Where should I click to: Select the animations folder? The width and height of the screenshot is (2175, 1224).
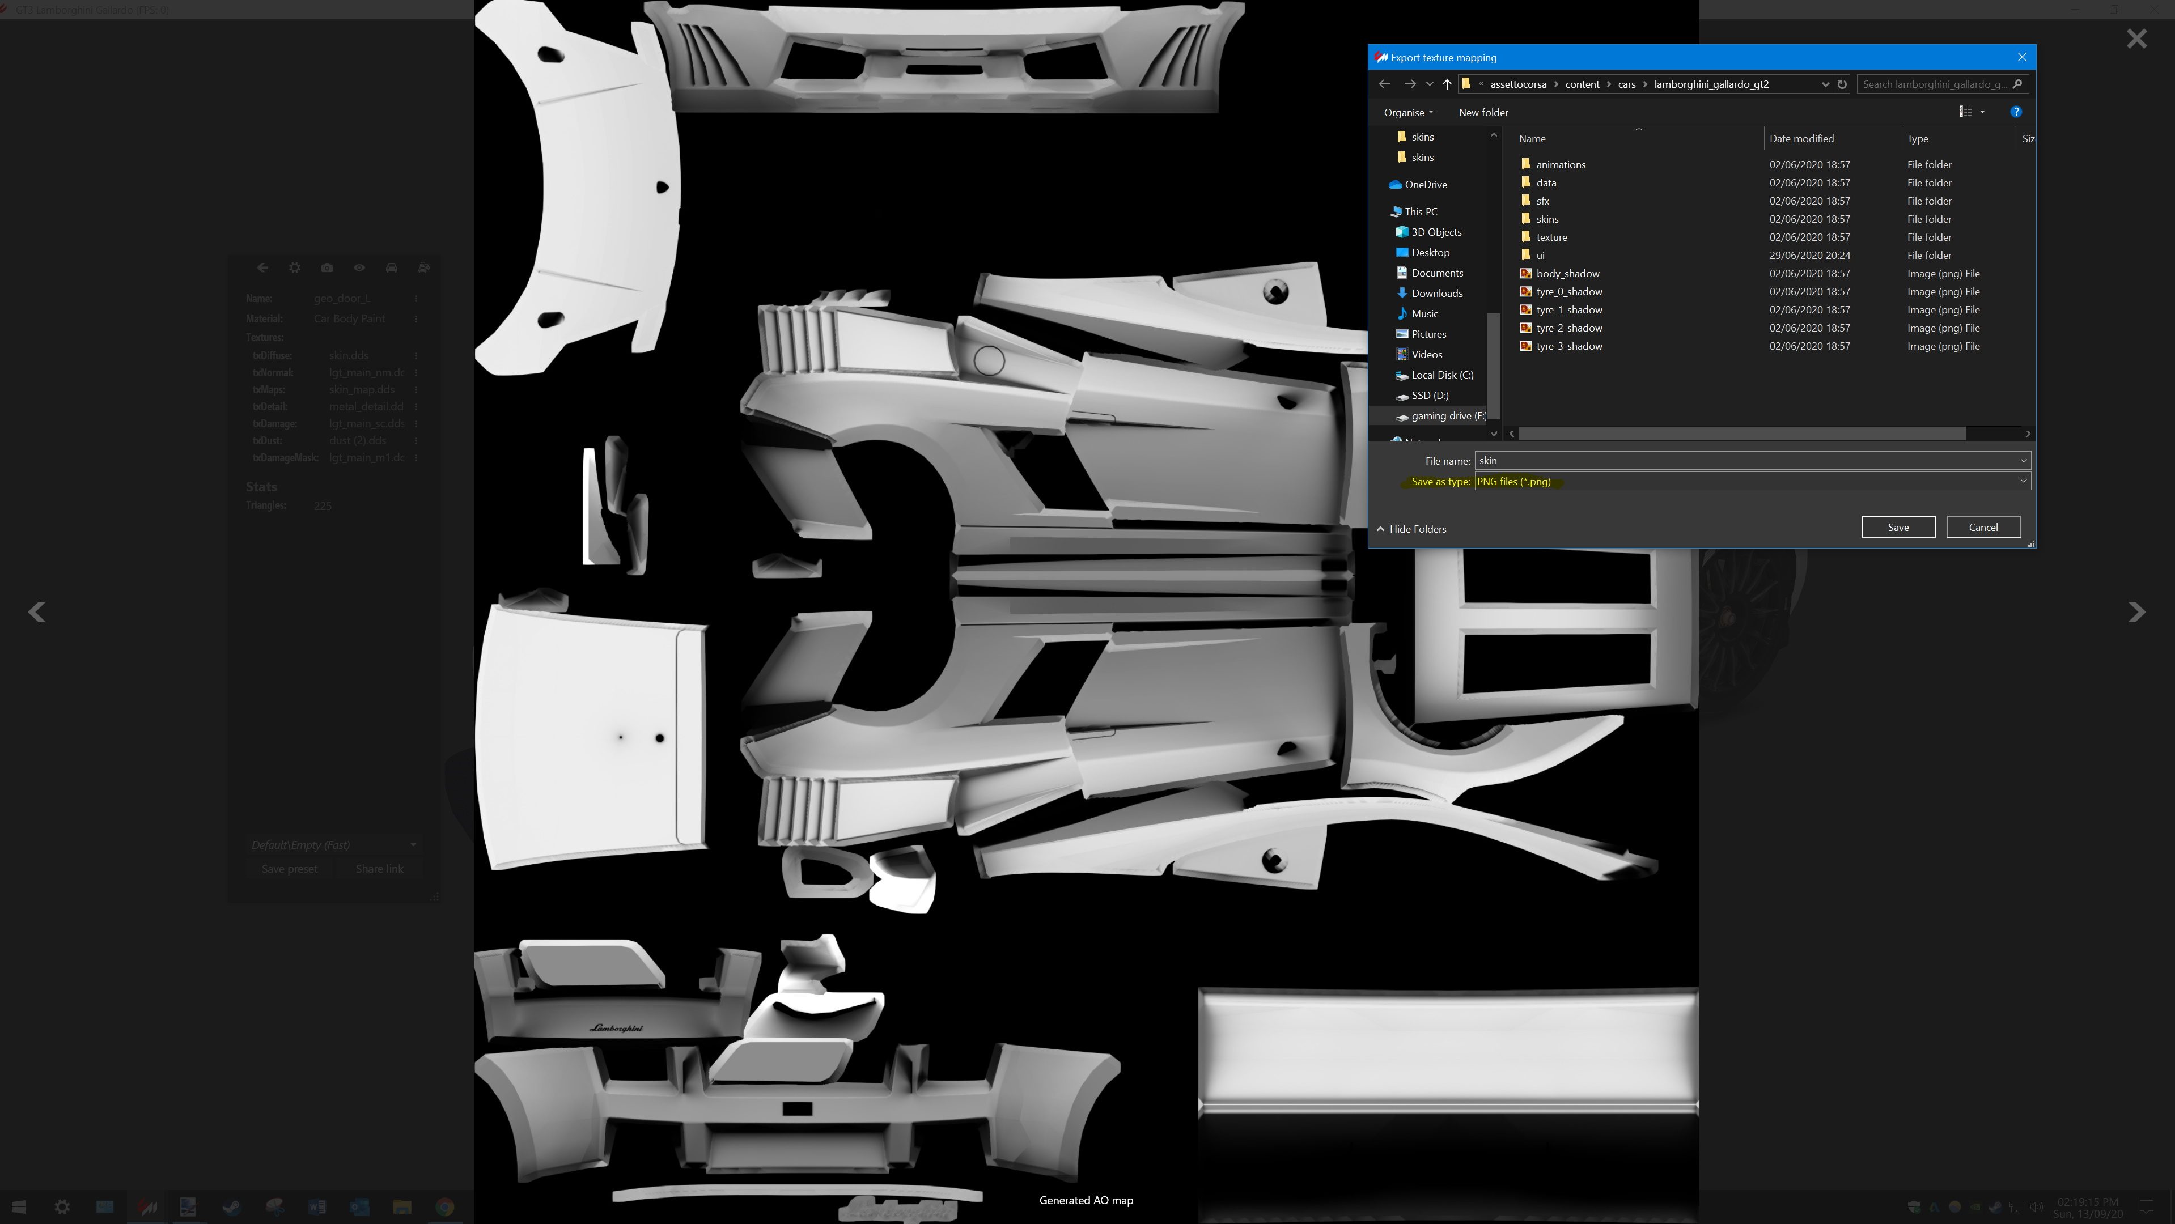[x=1561, y=164]
